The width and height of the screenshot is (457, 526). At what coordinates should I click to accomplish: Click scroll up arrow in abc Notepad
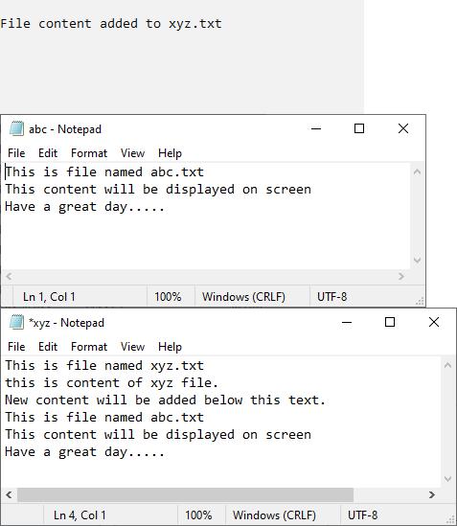pos(418,172)
